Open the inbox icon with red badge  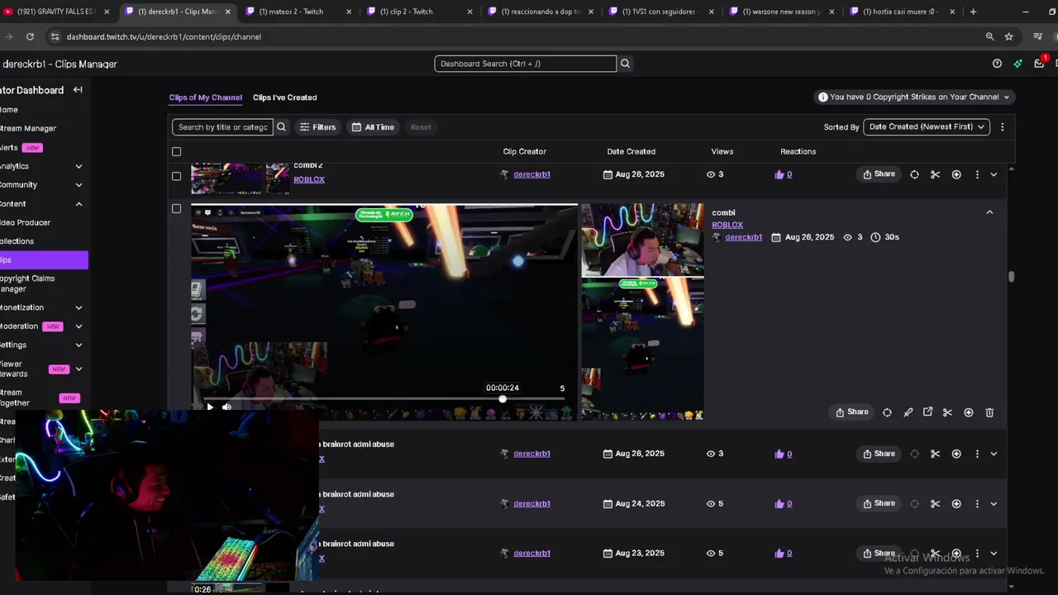[x=1040, y=64]
